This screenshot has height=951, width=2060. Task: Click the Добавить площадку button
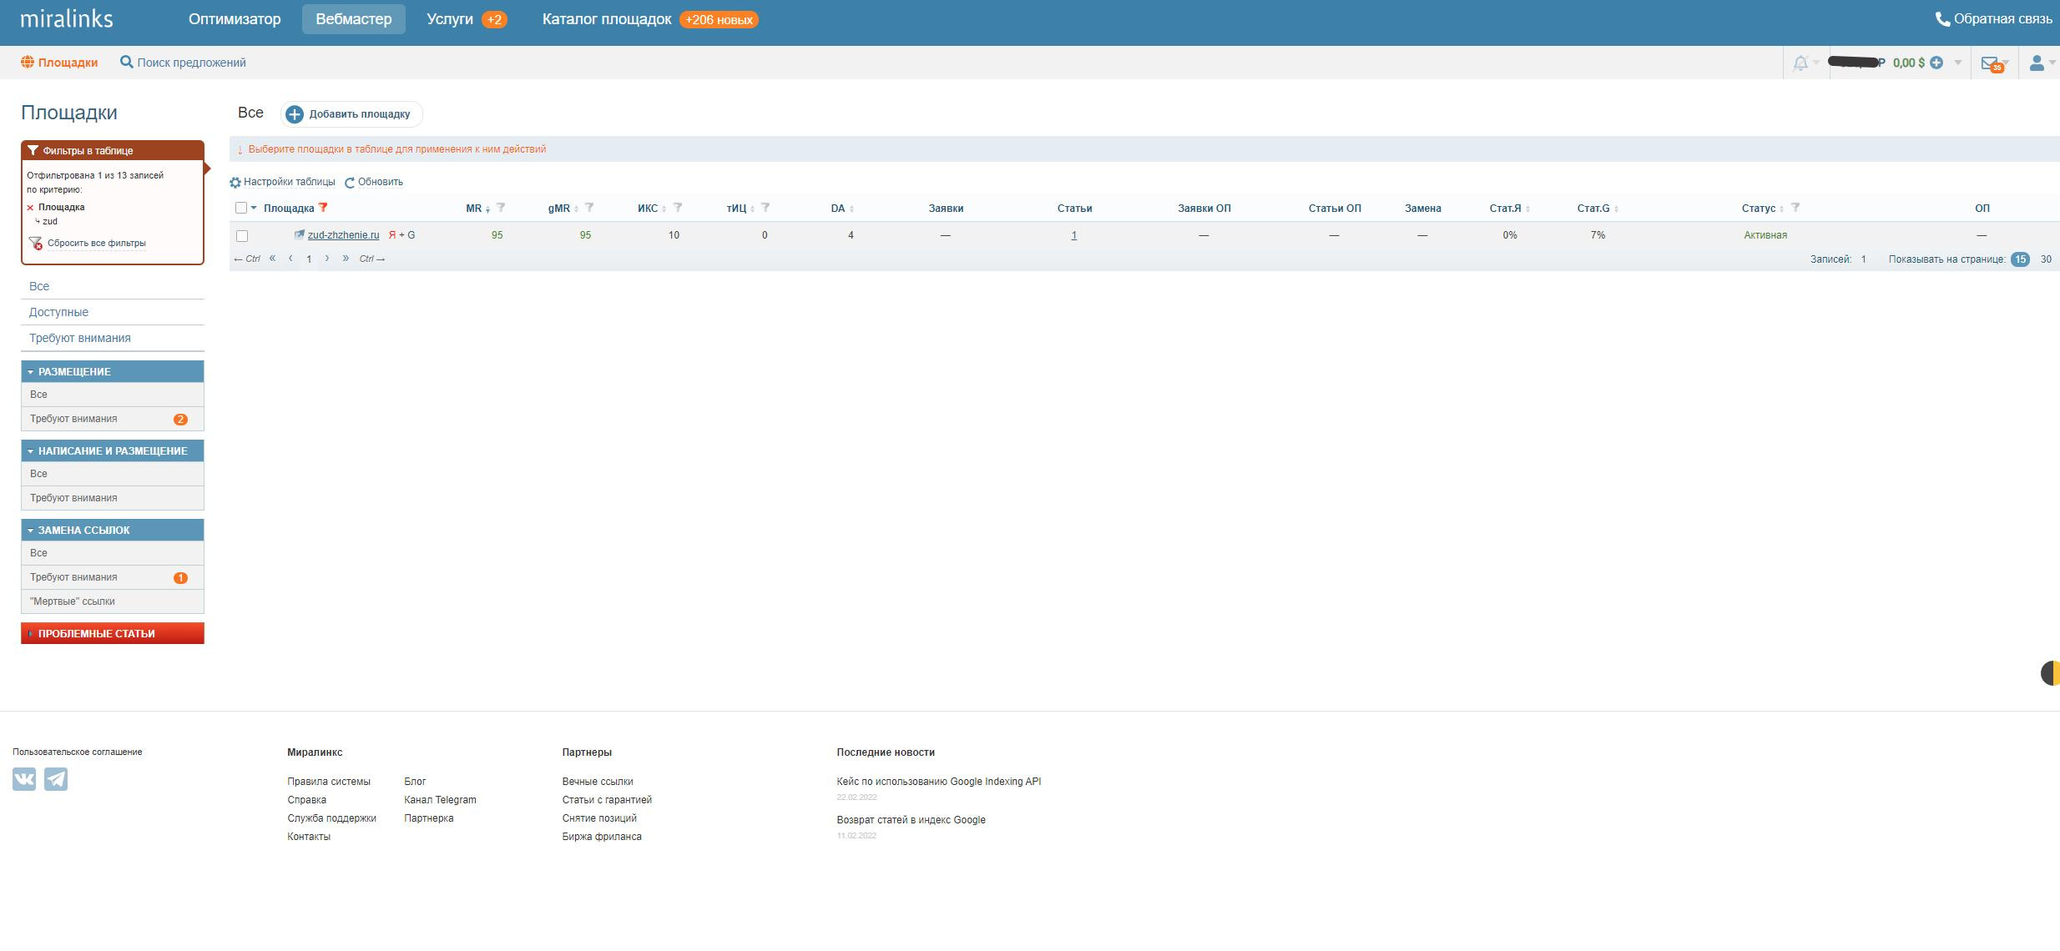(x=351, y=114)
